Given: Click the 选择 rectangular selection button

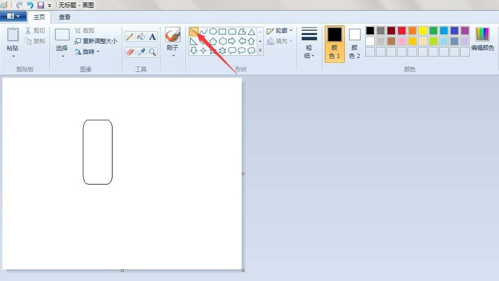Looking at the screenshot, I should 62,39.
